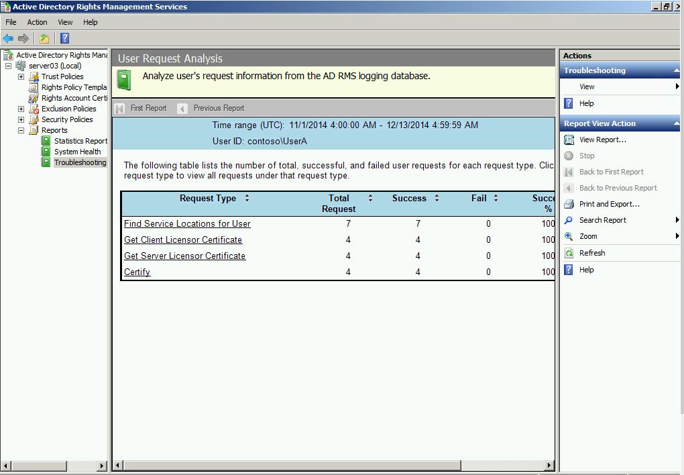
Task: Expand the Security Policies node
Action: 21,119
